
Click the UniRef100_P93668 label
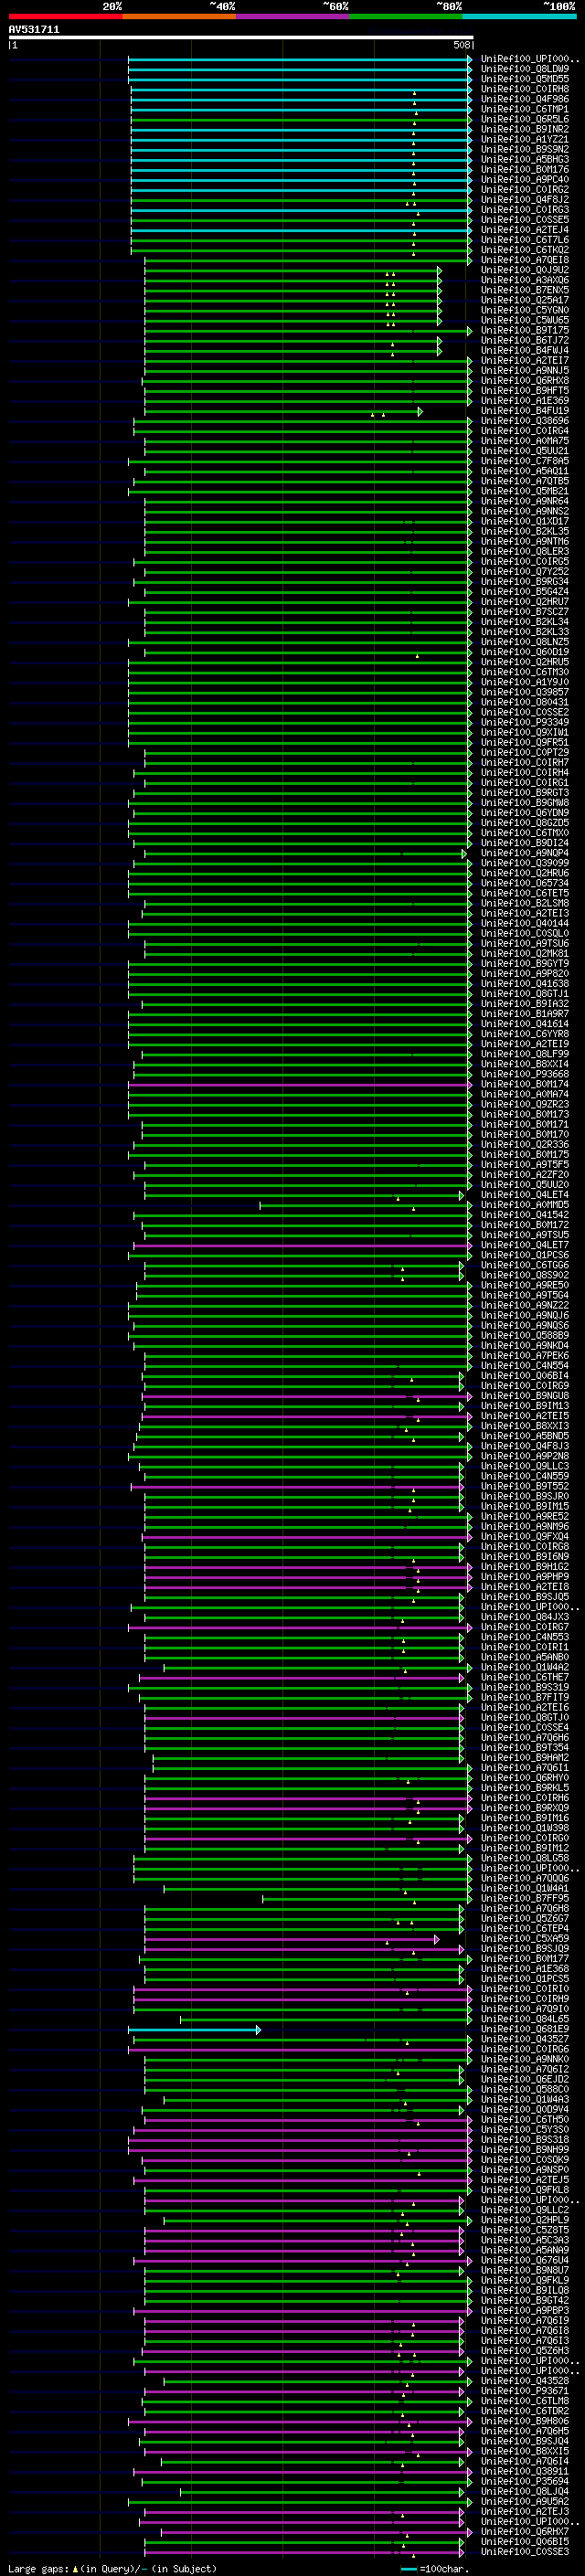coord(525,1074)
